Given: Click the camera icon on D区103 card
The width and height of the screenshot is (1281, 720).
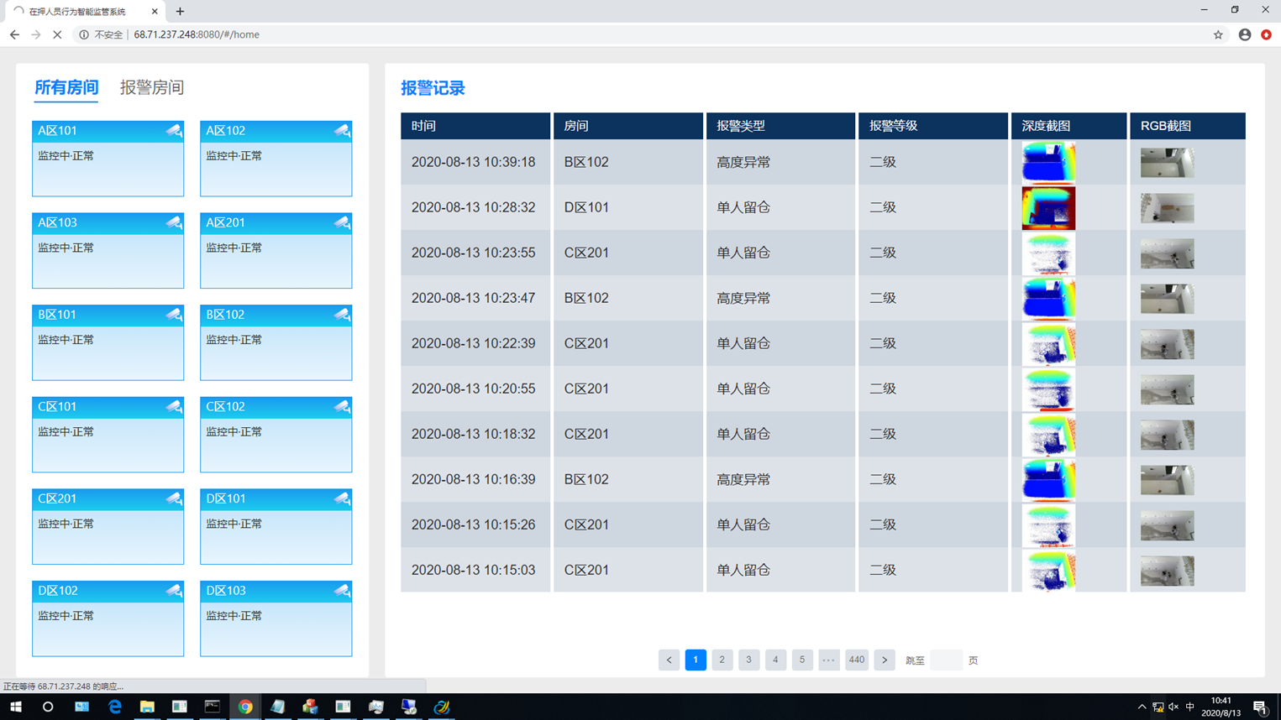Looking at the screenshot, I should pyautogui.click(x=341, y=591).
